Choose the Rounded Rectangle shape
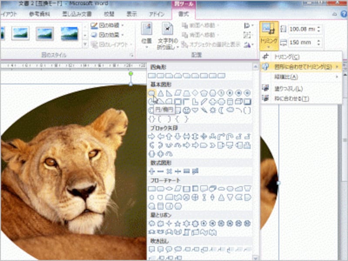 point(161,76)
